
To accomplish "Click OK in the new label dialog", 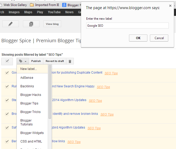I will (138, 38).
